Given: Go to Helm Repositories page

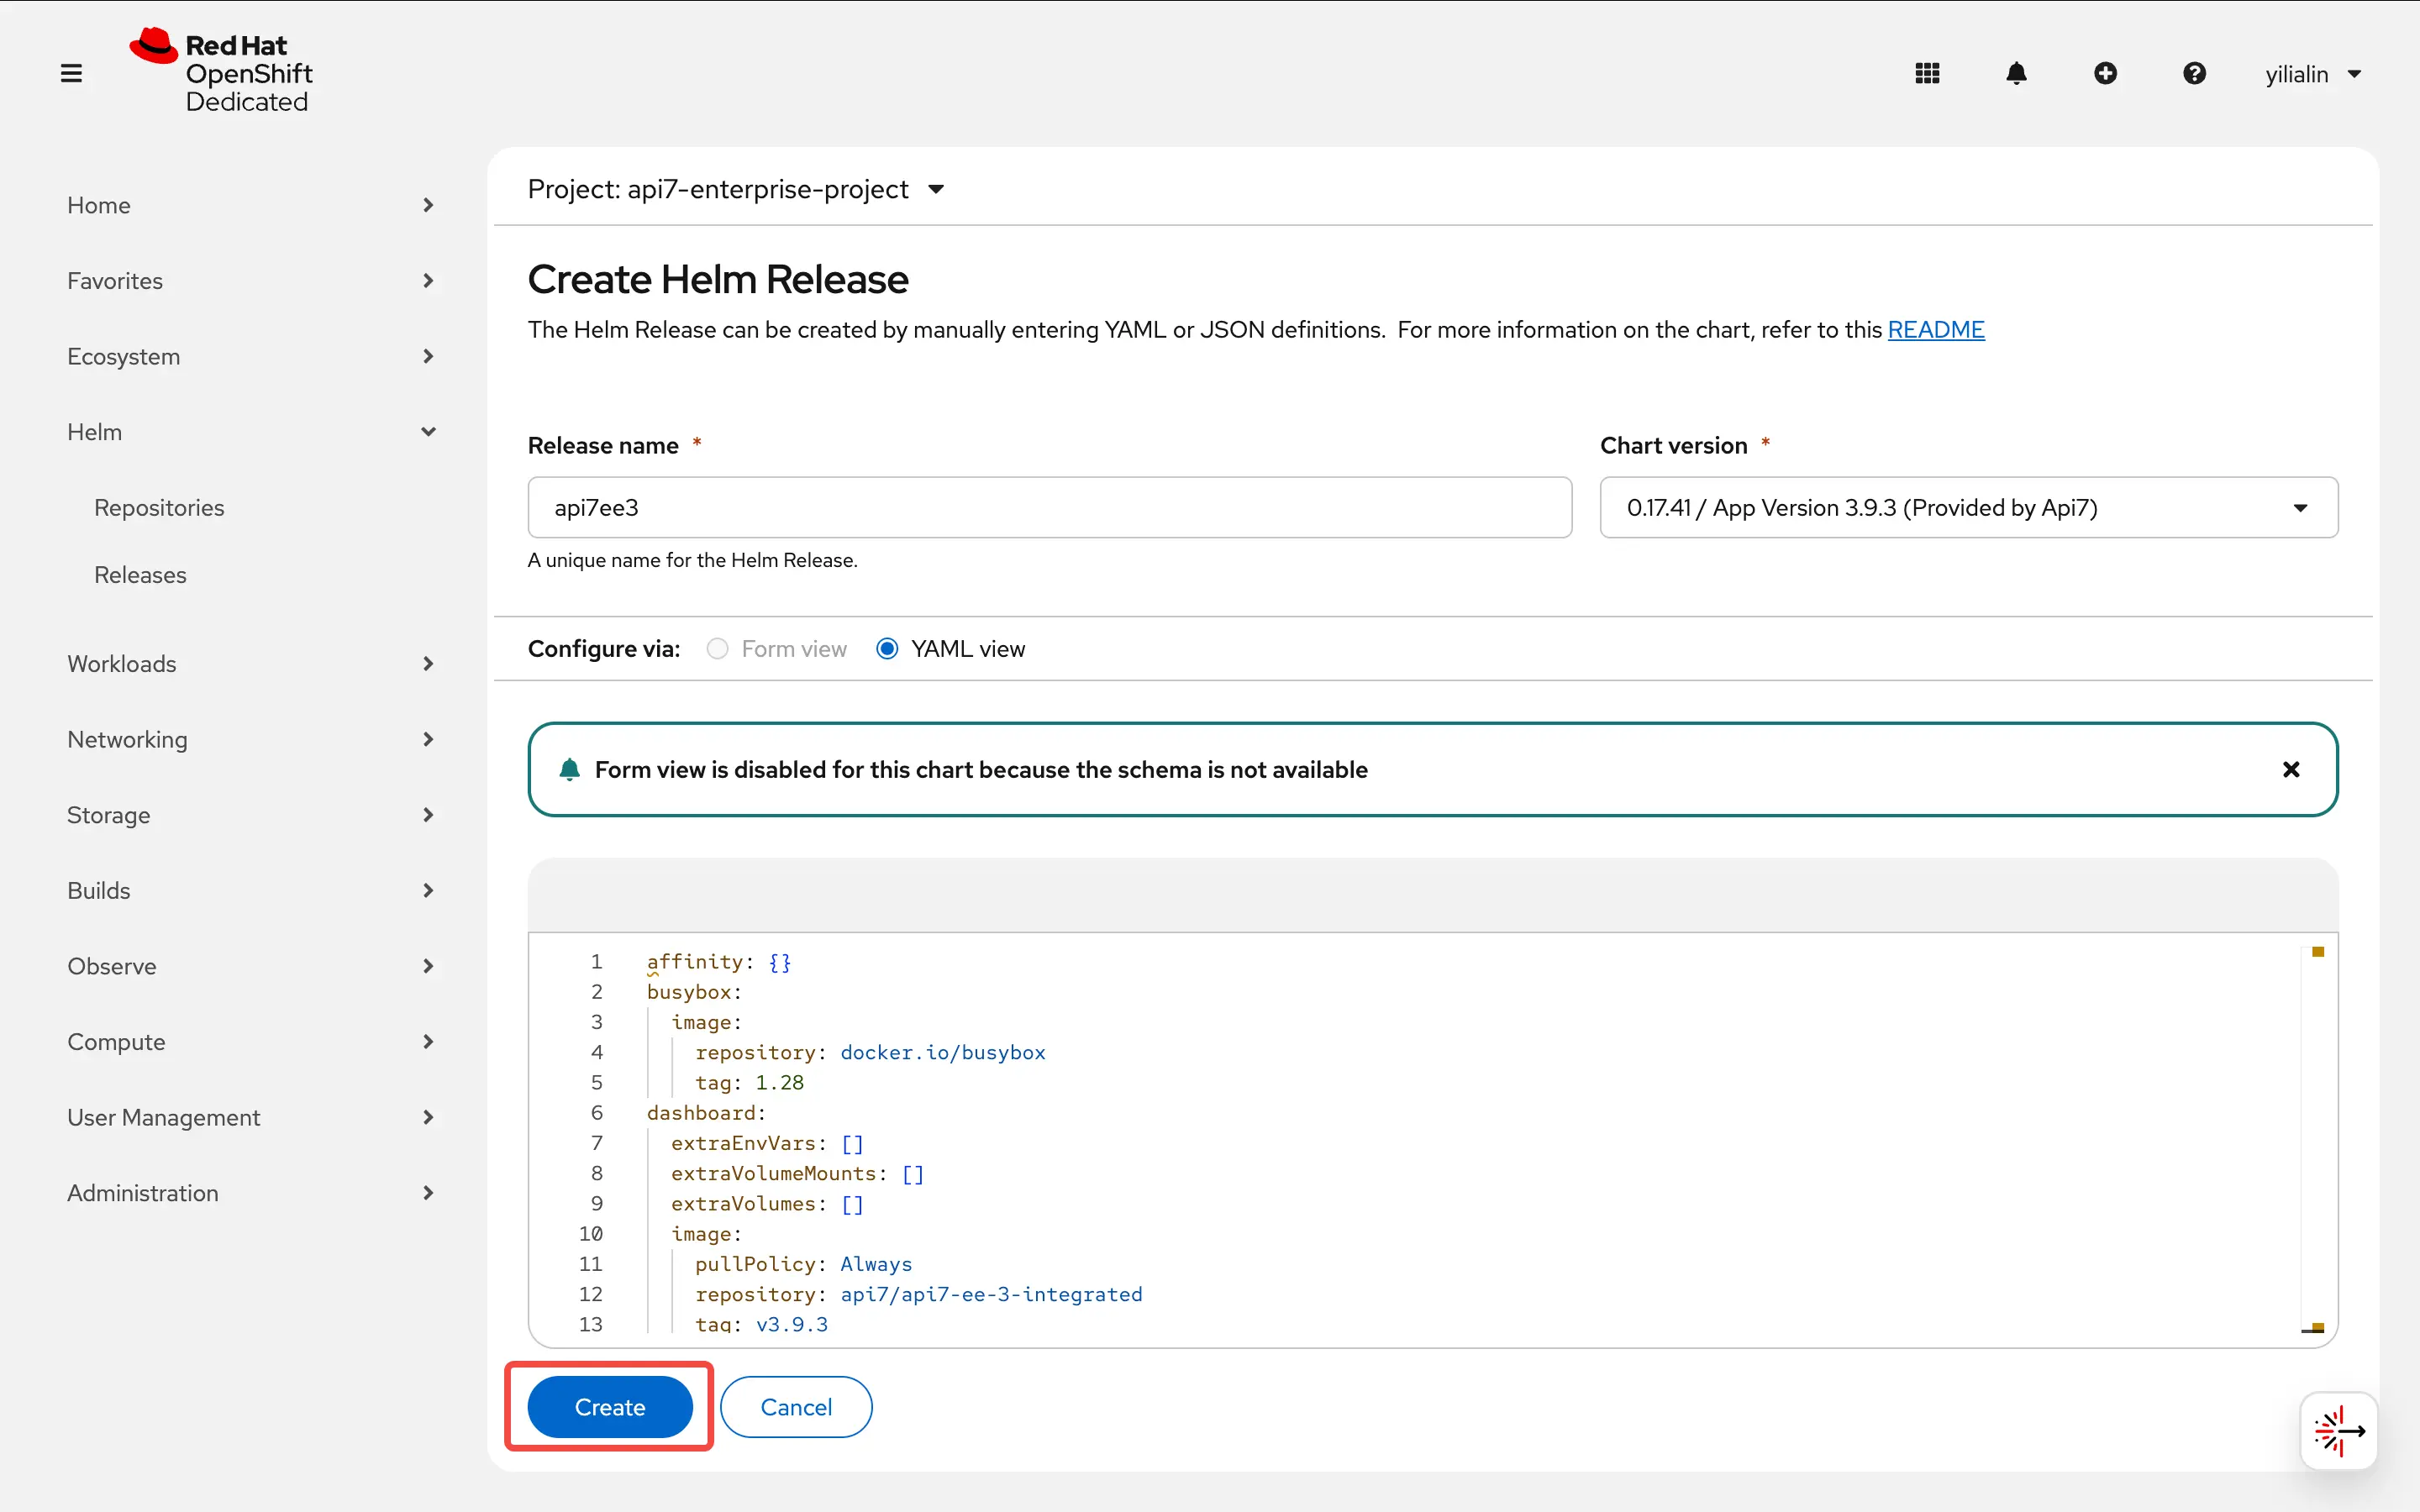Looking at the screenshot, I should click(159, 508).
